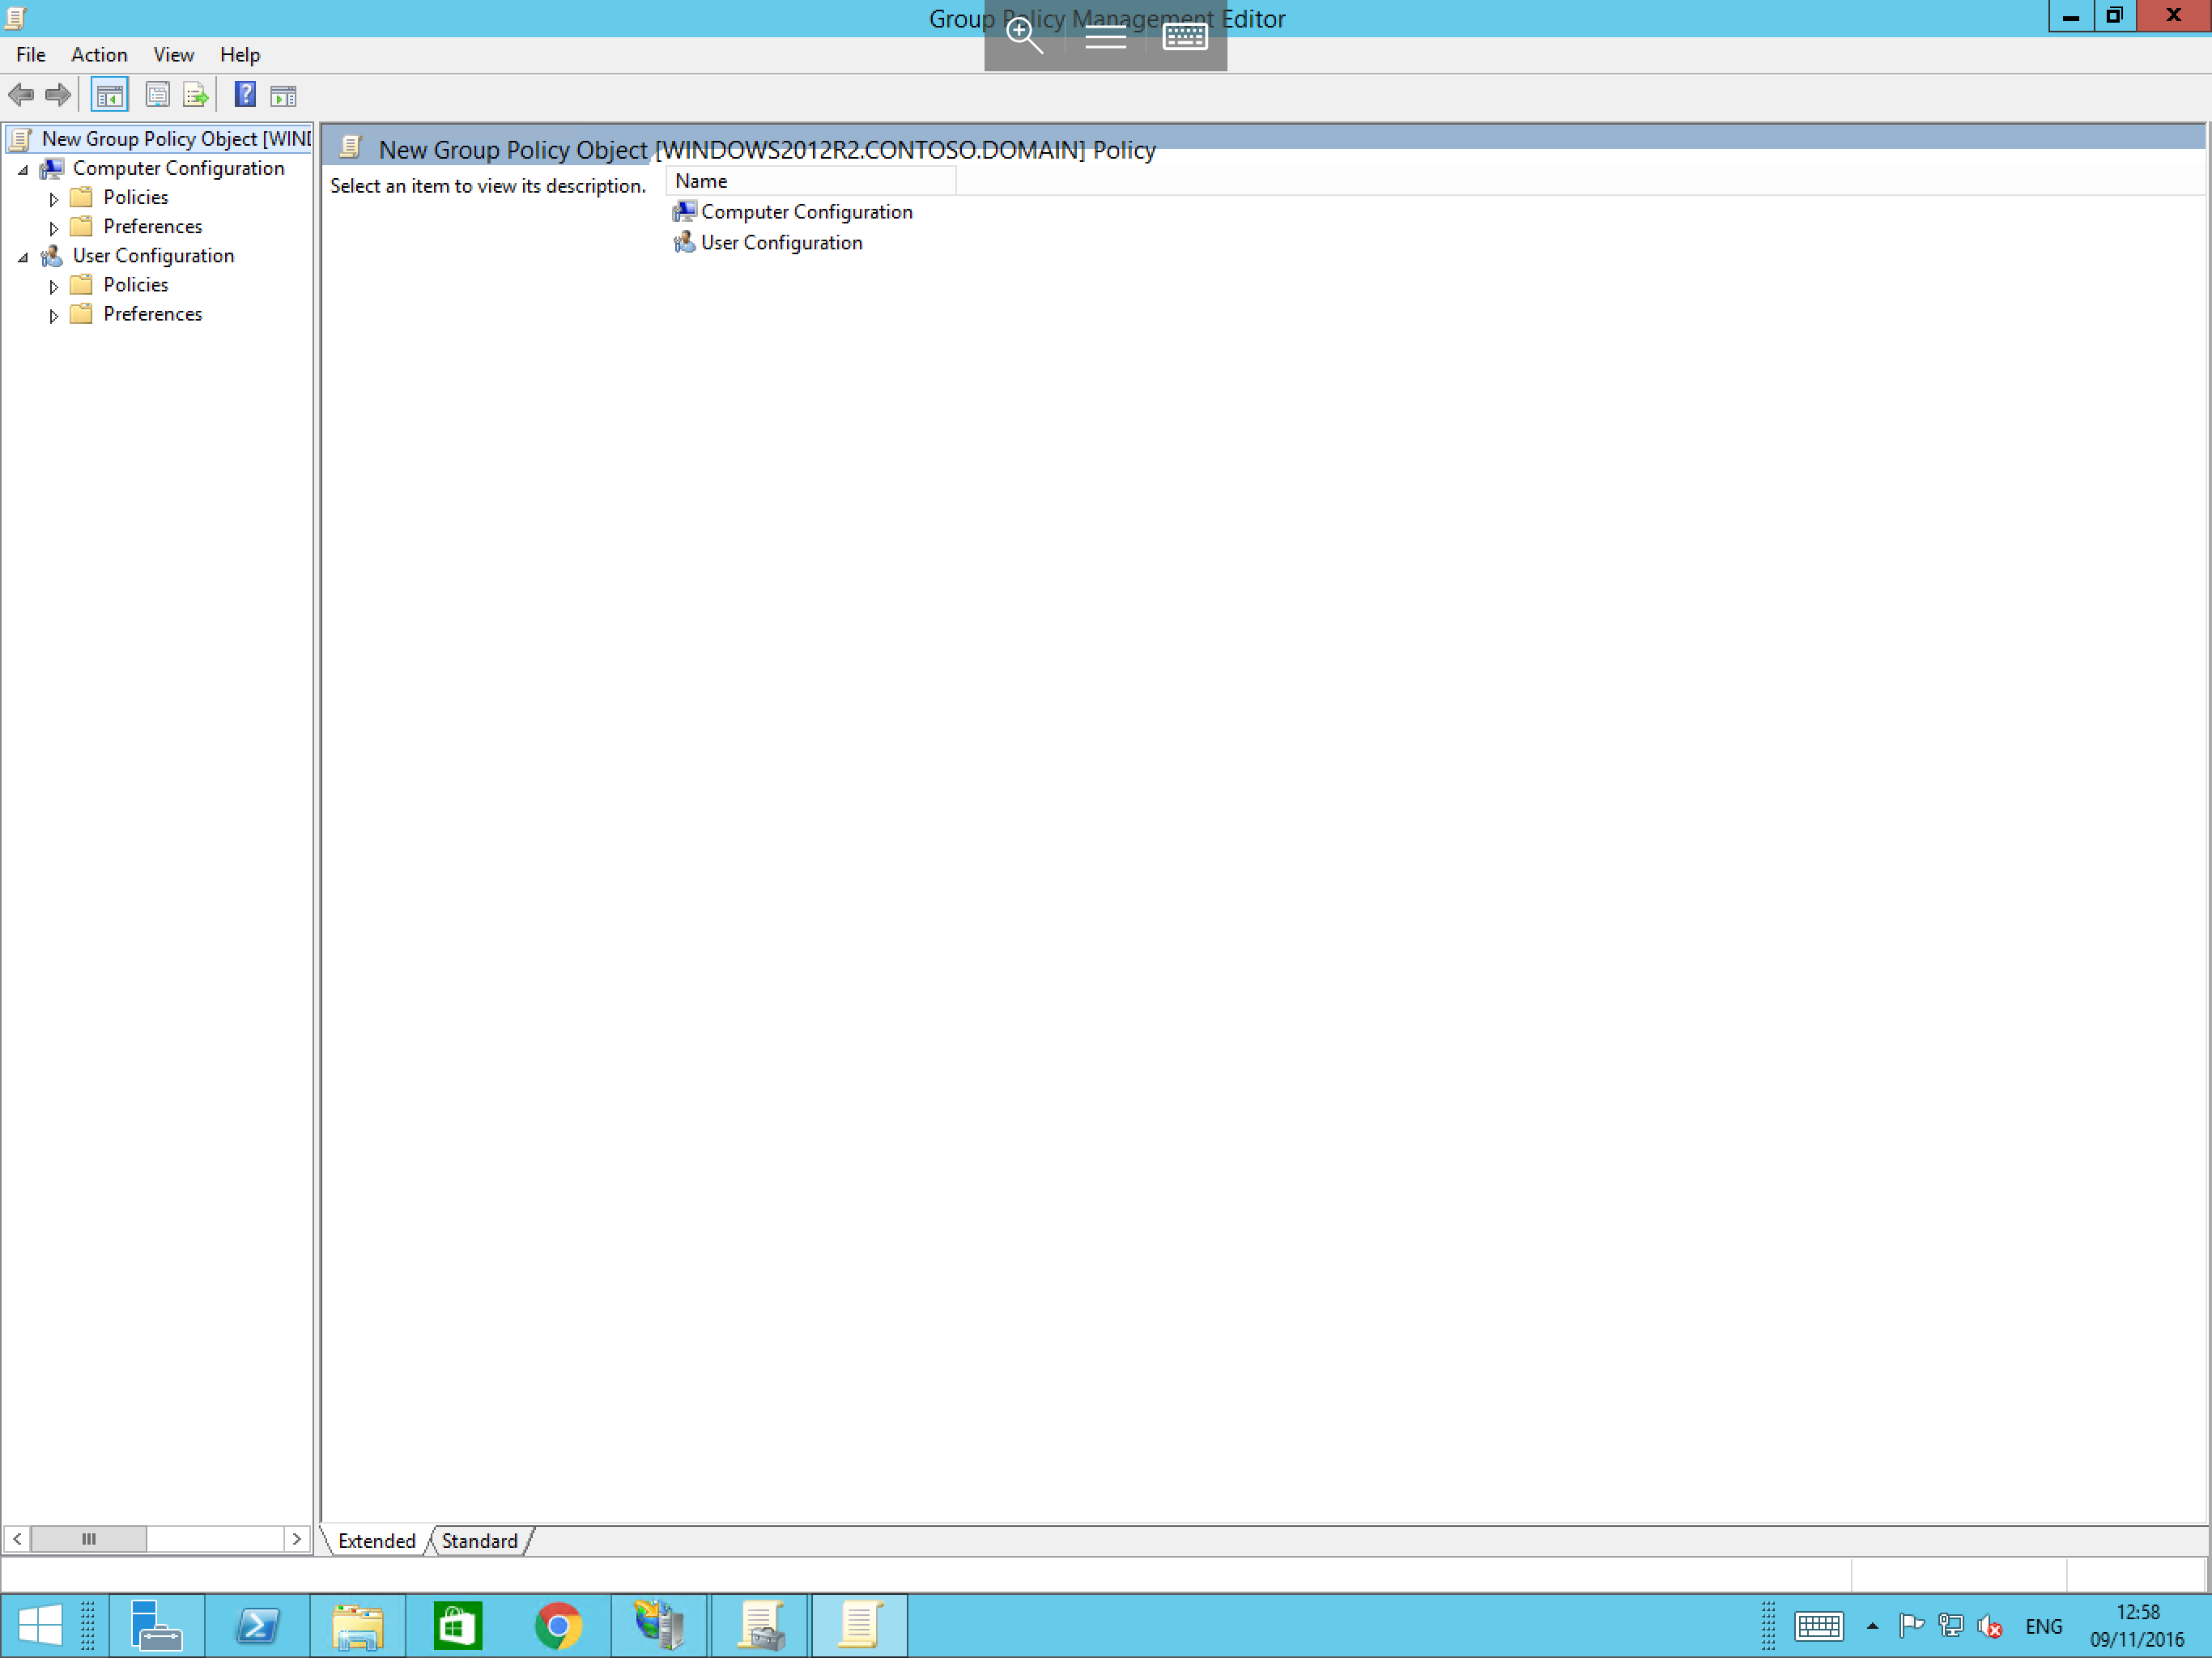Click the User Configuration icon in the list pane
Image resolution: width=2212 pixels, height=1658 pixels.
pyautogui.click(x=685, y=242)
